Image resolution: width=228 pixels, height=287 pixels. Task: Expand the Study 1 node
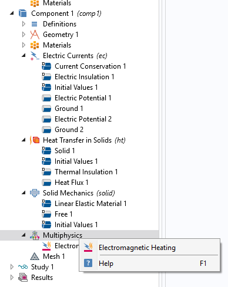[12, 267]
